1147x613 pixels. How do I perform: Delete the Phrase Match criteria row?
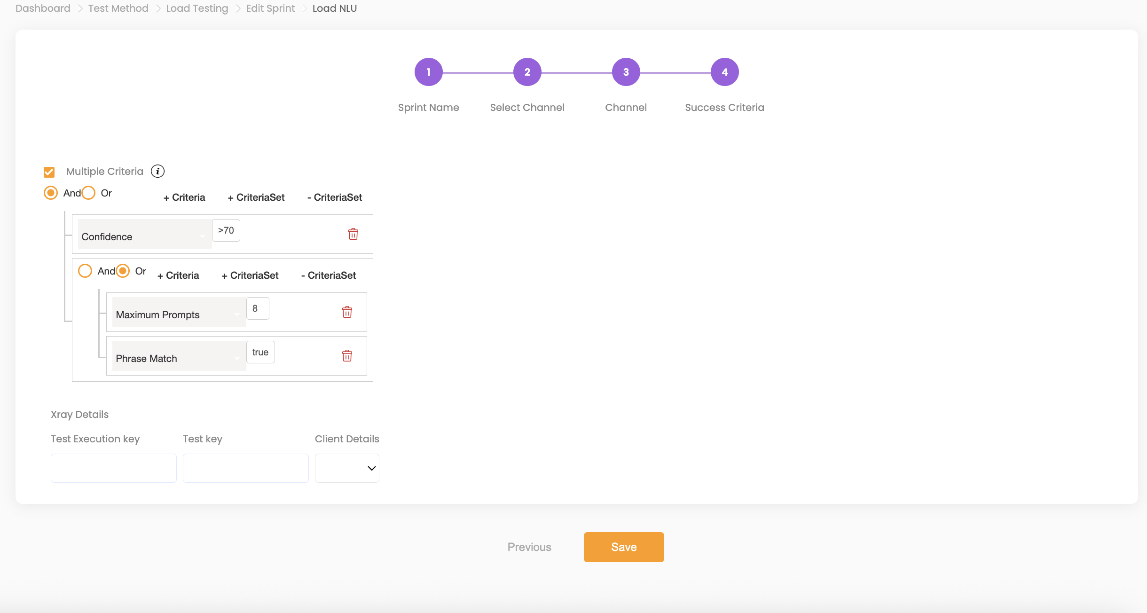click(347, 356)
